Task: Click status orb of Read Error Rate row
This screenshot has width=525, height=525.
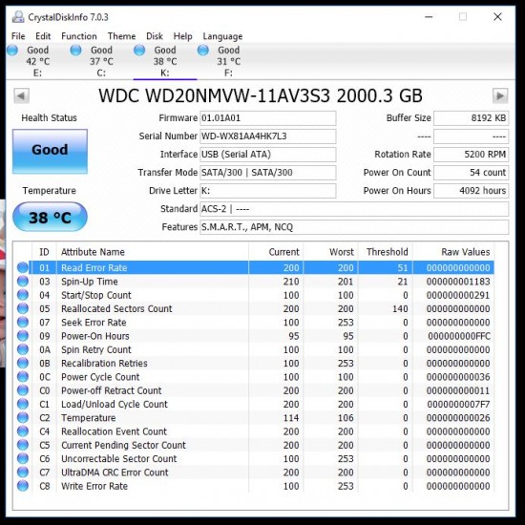Action: [x=23, y=267]
